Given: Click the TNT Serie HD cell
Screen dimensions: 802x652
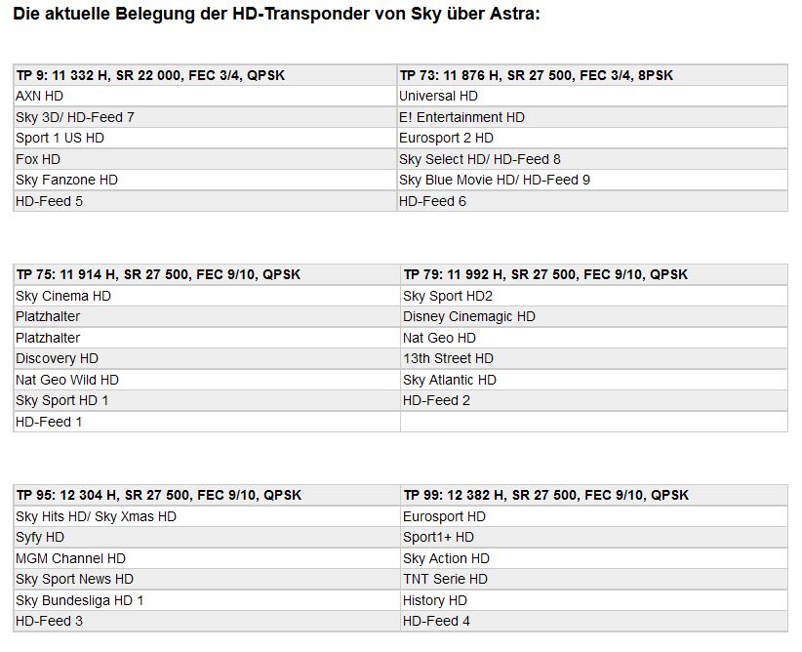Looking at the screenshot, I should click(x=594, y=580).
